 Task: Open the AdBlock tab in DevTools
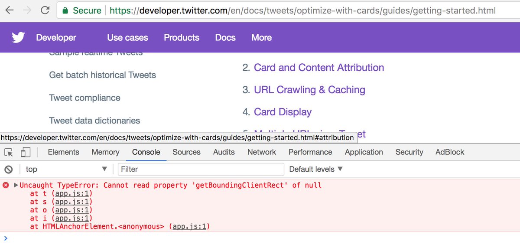(450, 152)
